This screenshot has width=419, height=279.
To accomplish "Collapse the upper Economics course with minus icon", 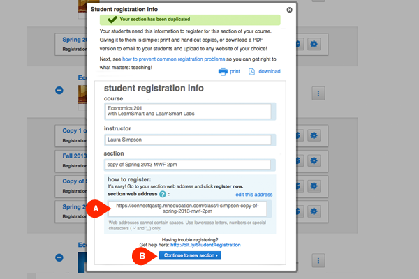I will [59, 91].
